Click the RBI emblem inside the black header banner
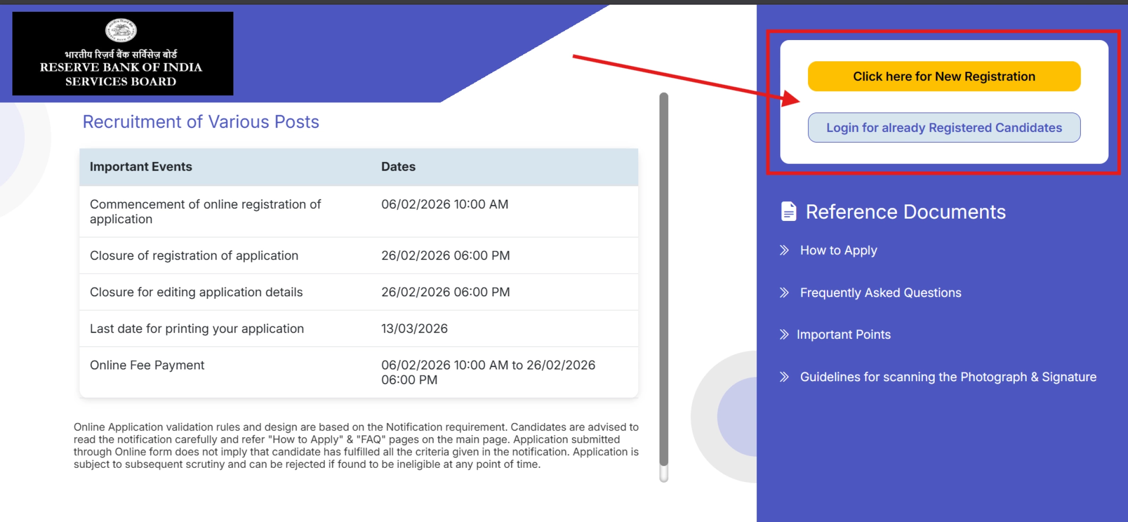This screenshot has height=522, width=1128. pyautogui.click(x=121, y=29)
